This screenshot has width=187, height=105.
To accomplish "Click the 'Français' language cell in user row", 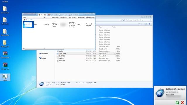I will [90, 24].
